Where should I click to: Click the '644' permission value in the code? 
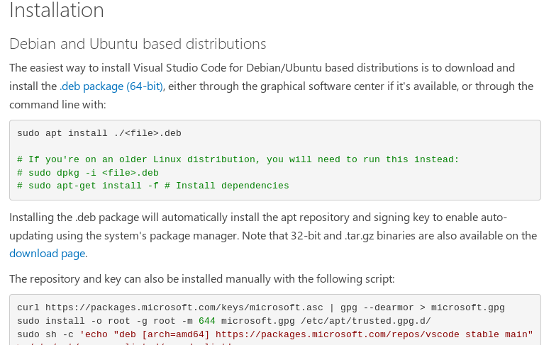(207, 321)
